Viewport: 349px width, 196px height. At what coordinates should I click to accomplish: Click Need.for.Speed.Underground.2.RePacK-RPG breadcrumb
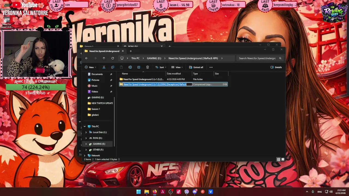click(193, 58)
